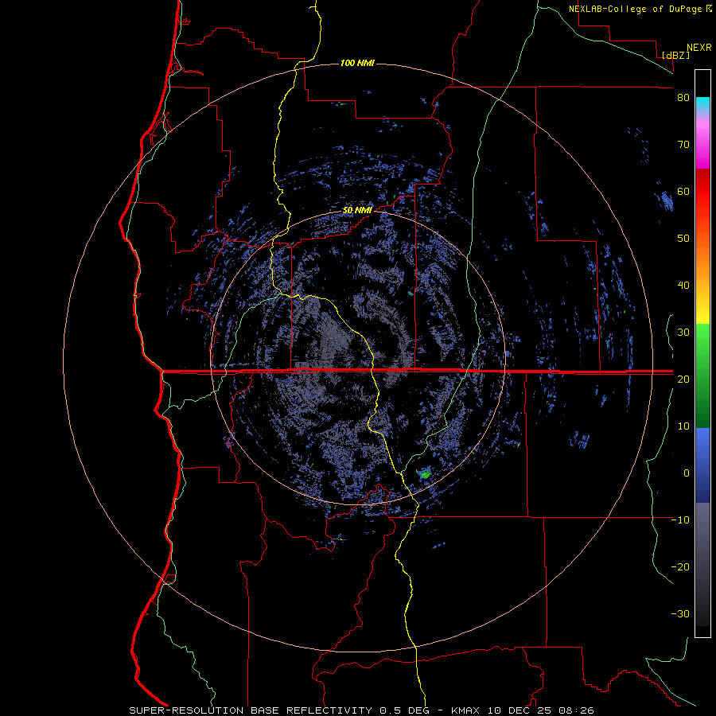Click the green segment of the color bar
Image resolution: width=716 pixels, height=716 pixels.
tap(702, 376)
